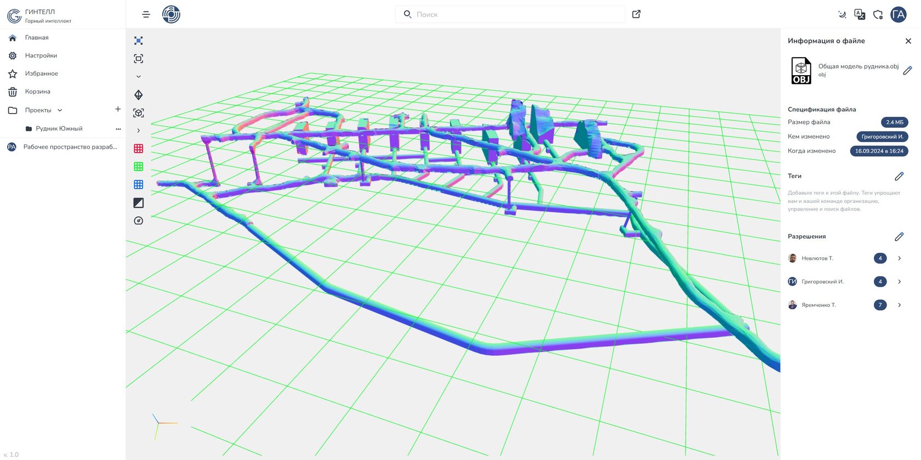Screen dimensions: 921x460
Task: Expand permissions for Григоровский И.
Action: pyautogui.click(x=899, y=282)
